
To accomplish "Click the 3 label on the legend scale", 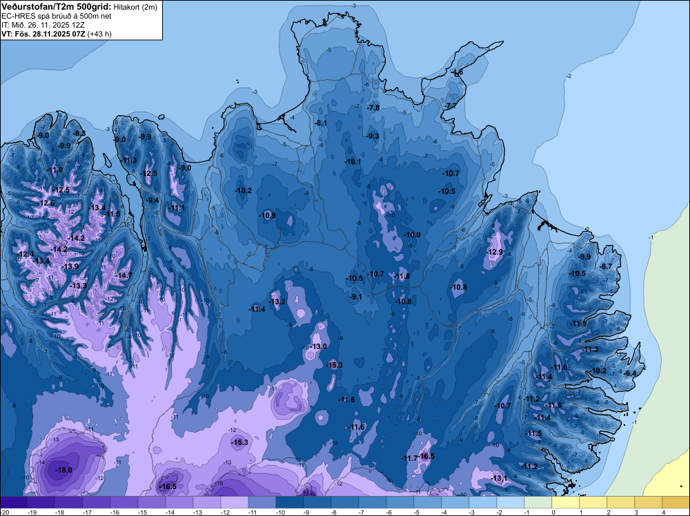I will [x=636, y=512].
